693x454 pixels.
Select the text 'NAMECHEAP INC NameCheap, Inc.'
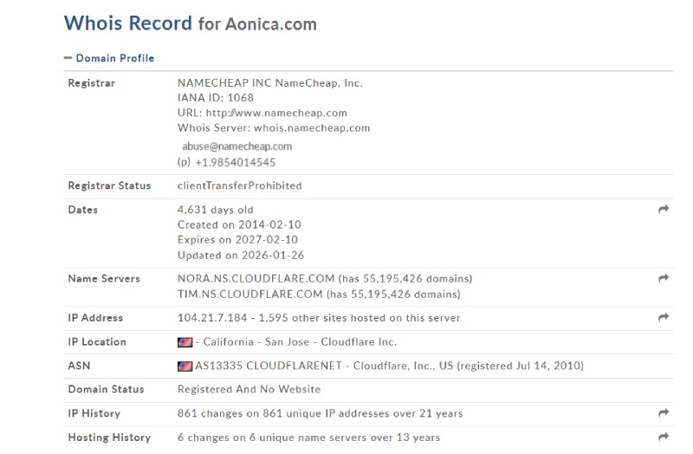(x=270, y=83)
